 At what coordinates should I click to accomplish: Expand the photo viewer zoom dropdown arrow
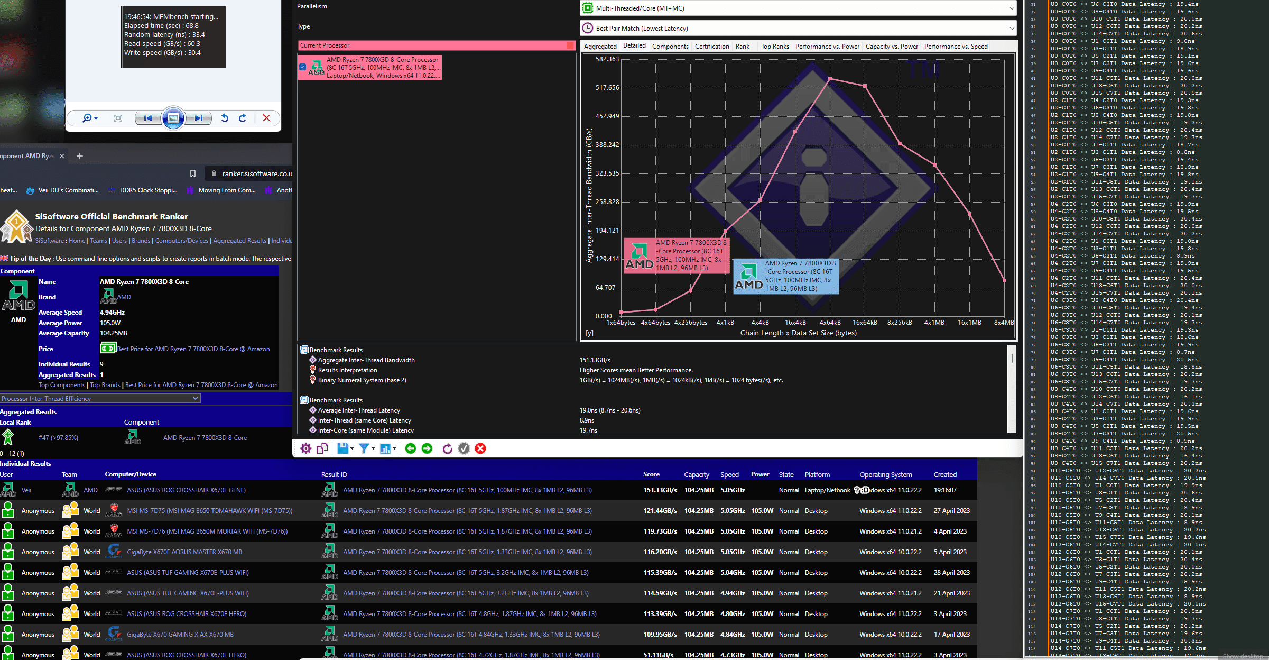pyautogui.click(x=96, y=118)
